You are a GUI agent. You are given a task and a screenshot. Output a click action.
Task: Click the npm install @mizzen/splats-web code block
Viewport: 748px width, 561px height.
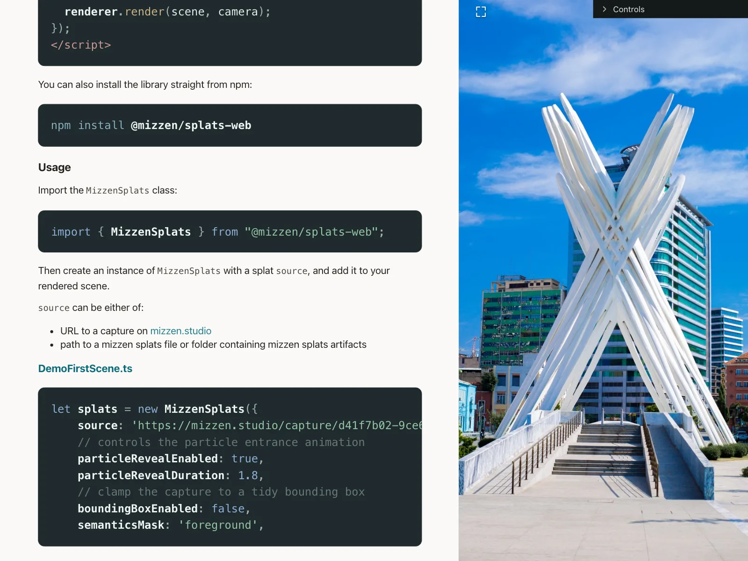click(x=230, y=125)
